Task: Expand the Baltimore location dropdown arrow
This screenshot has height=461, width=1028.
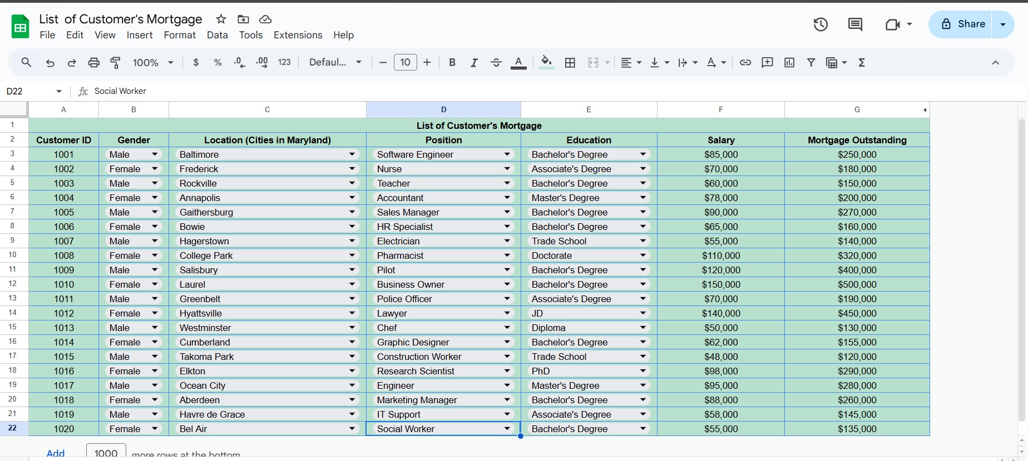Action: (352, 154)
